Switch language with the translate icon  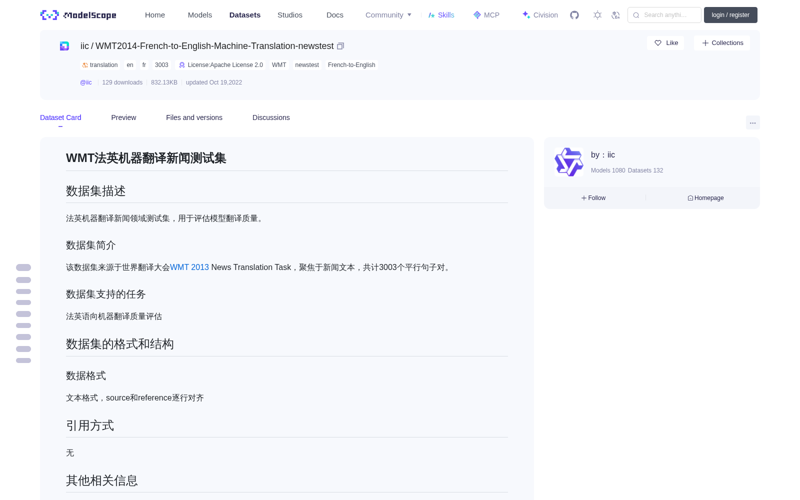(x=616, y=15)
